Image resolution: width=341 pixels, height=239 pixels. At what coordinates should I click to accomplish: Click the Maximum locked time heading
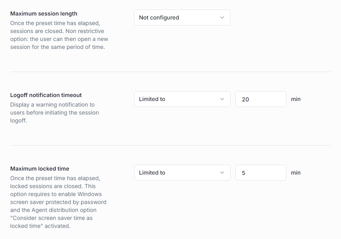tap(40, 169)
